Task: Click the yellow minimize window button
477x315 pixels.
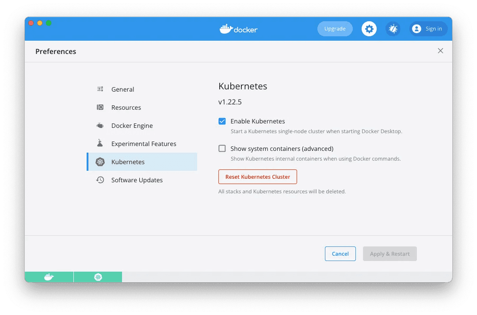Action: 40,23
